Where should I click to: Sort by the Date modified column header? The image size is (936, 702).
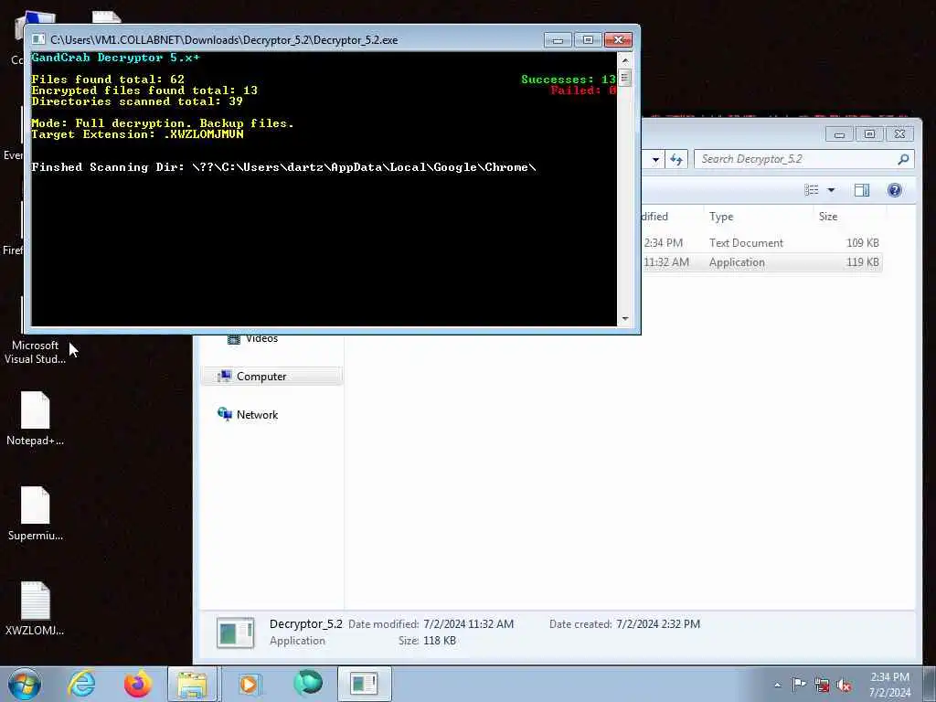(672, 217)
